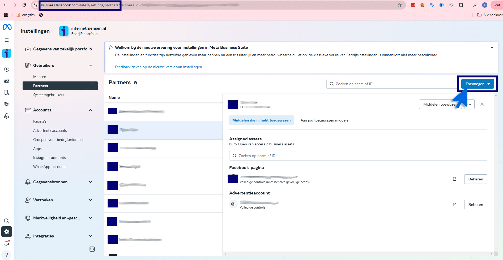Open Systeemgebruikers in the sidebar

[x=49, y=95]
